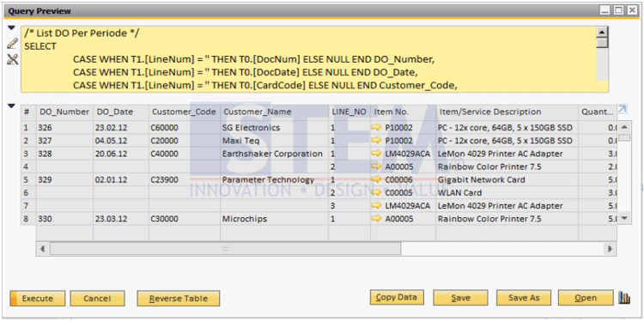Click the LINE_NO column header

tap(349, 112)
